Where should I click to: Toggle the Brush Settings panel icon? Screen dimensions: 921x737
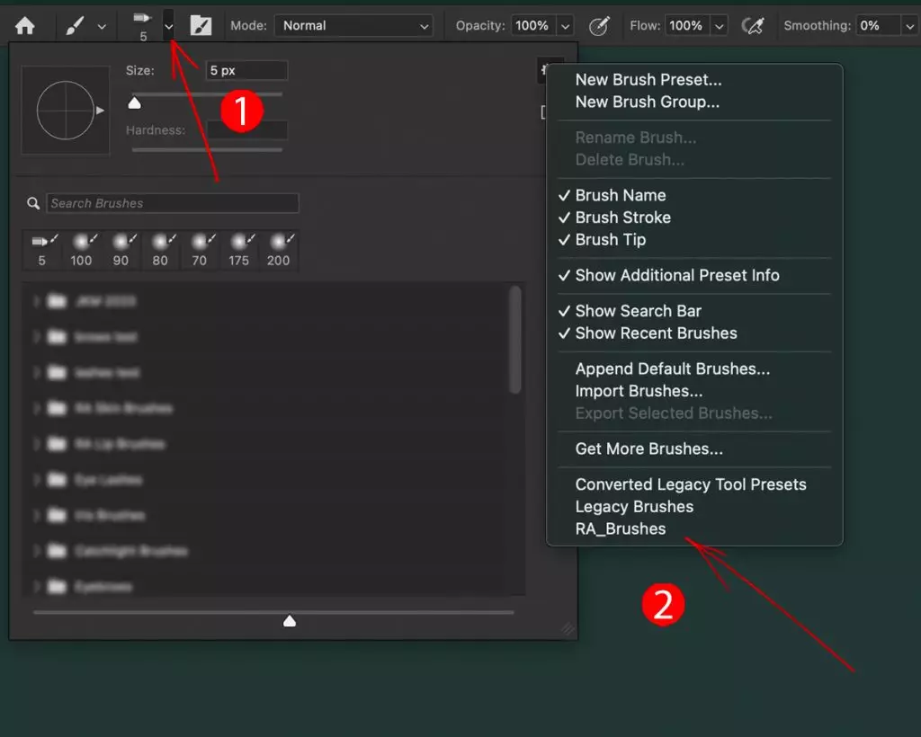pos(201,26)
